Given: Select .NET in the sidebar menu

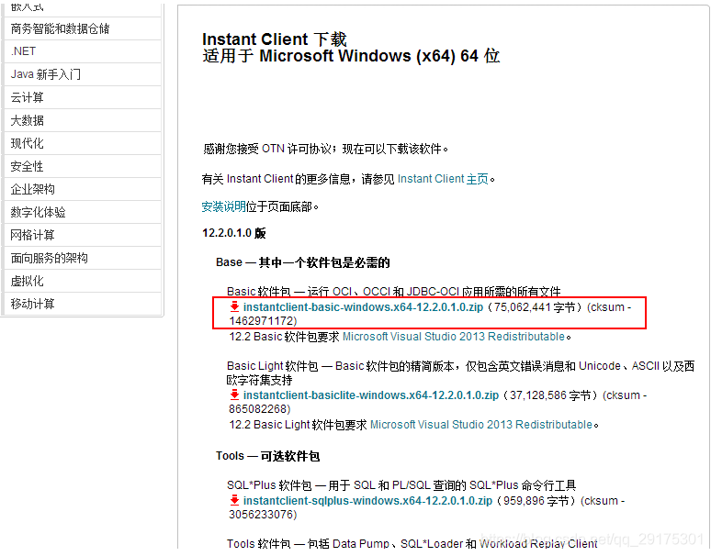Looking at the screenshot, I should [x=82, y=51].
